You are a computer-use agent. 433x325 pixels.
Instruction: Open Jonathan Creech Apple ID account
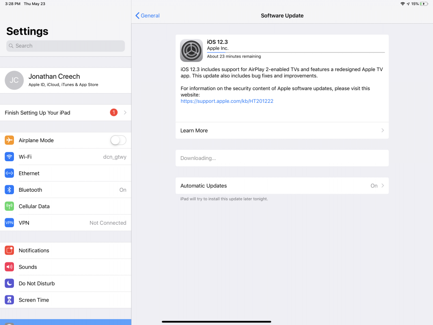pos(66,80)
